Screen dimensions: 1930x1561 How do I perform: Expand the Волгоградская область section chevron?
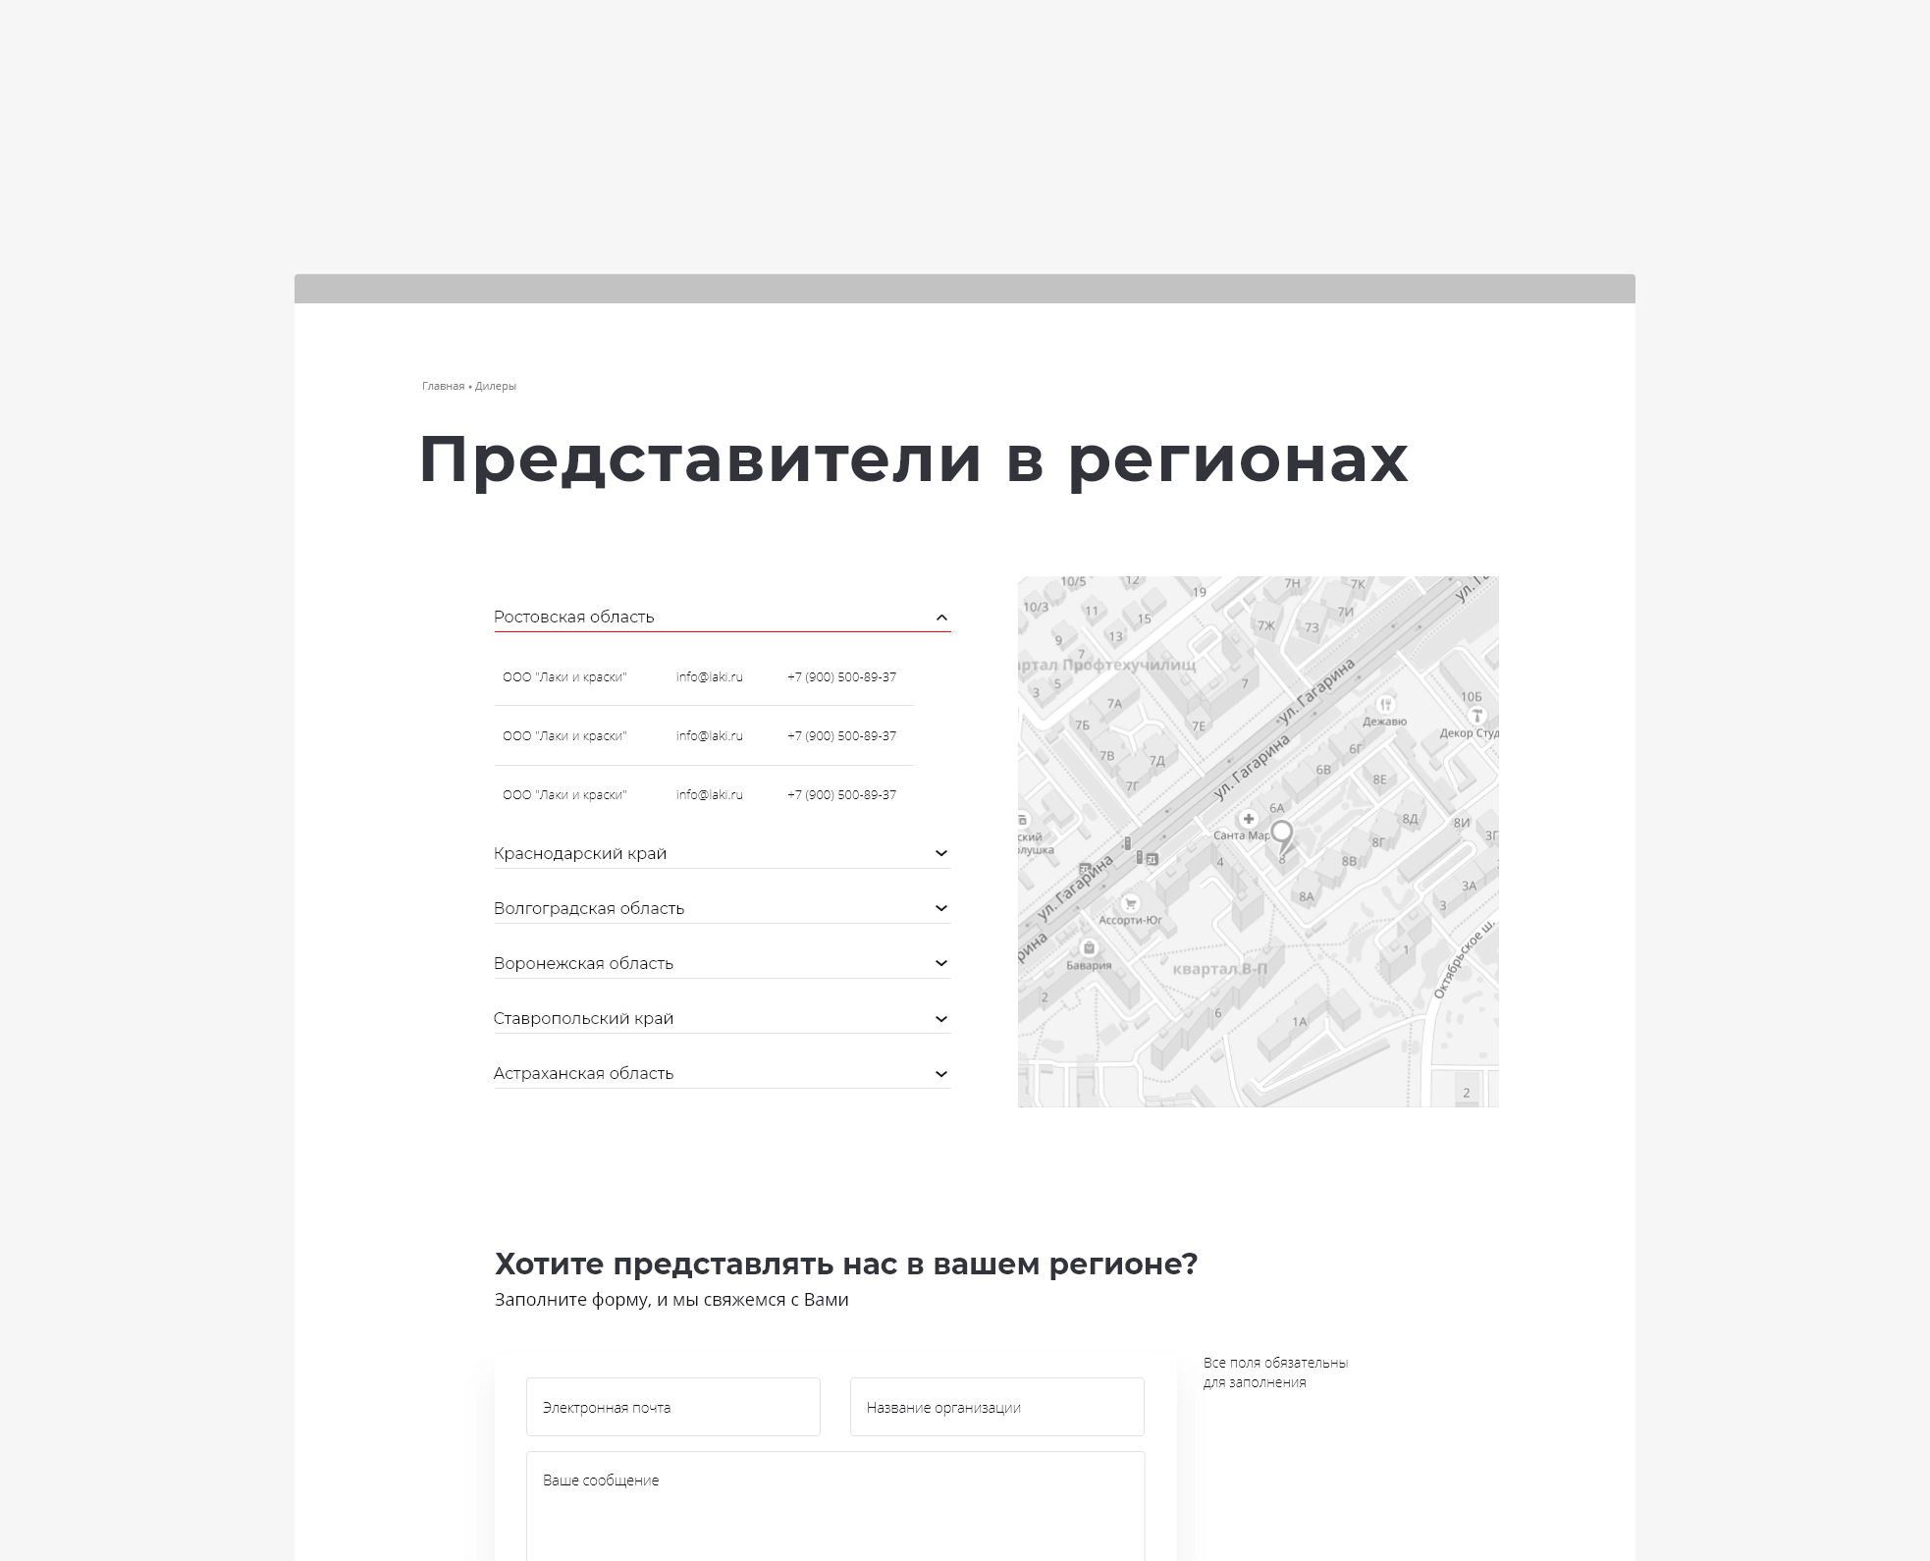(x=940, y=908)
